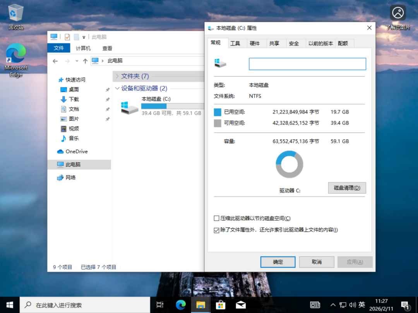Click the drive label text field
Viewport: 418px width, 313px height.
click(307, 64)
